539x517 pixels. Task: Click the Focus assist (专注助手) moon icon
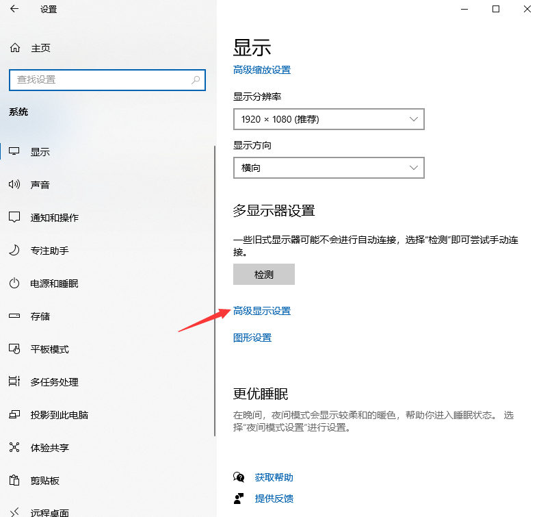coord(14,251)
